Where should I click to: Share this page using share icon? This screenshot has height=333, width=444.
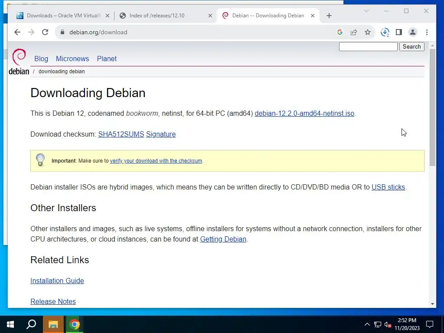coord(354,32)
